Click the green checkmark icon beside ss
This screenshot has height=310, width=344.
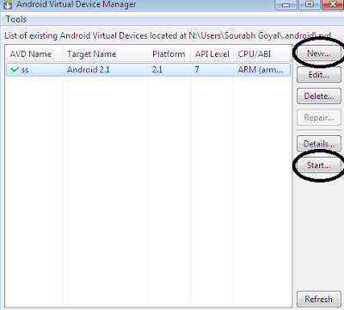pyautogui.click(x=15, y=70)
